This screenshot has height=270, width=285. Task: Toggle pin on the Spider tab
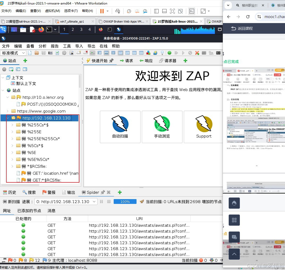tap(103, 192)
